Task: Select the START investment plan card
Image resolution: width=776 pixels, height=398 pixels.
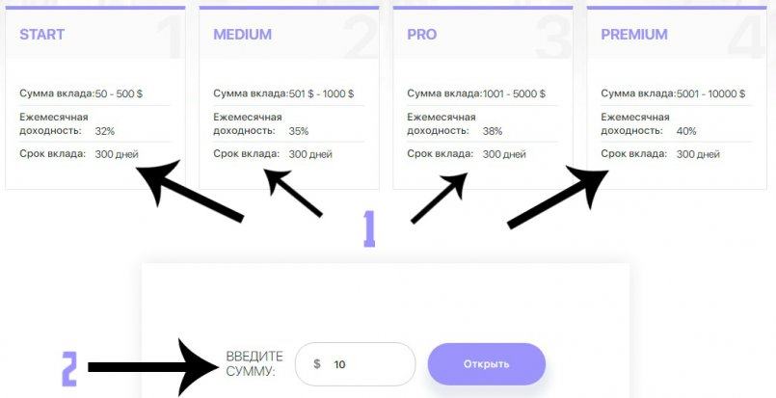Action: point(95,97)
